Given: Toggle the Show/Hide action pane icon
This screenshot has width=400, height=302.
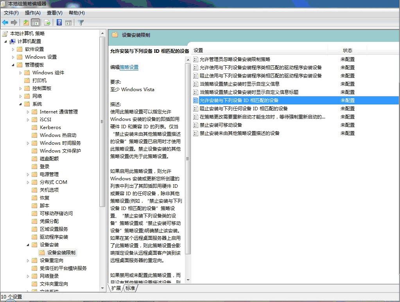Looking at the screenshot, I should pyautogui.click(x=68, y=23).
